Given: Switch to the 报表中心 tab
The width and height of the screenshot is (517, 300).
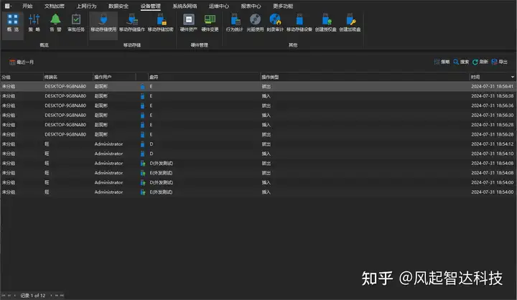Looking at the screenshot, I should [251, 6].
